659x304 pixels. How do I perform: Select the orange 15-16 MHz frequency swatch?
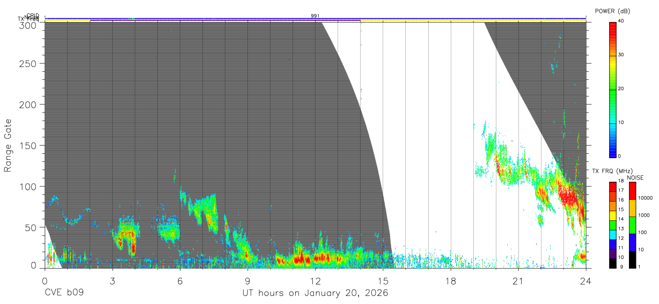point(612,206)
